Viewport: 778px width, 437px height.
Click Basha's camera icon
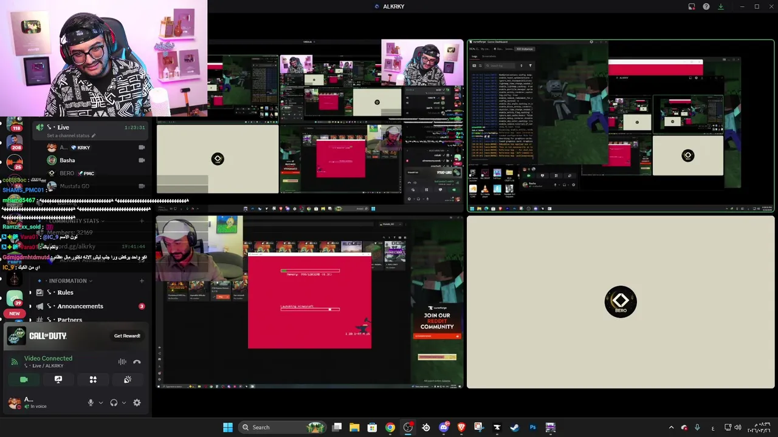[x=142, y=160]
